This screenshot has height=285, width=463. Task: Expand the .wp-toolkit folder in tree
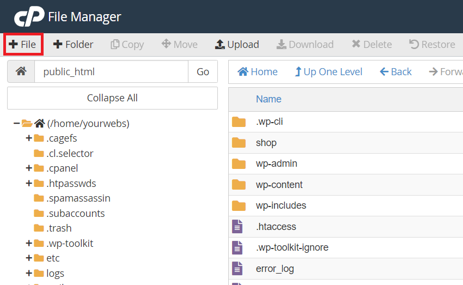click(x=29, y=243)
